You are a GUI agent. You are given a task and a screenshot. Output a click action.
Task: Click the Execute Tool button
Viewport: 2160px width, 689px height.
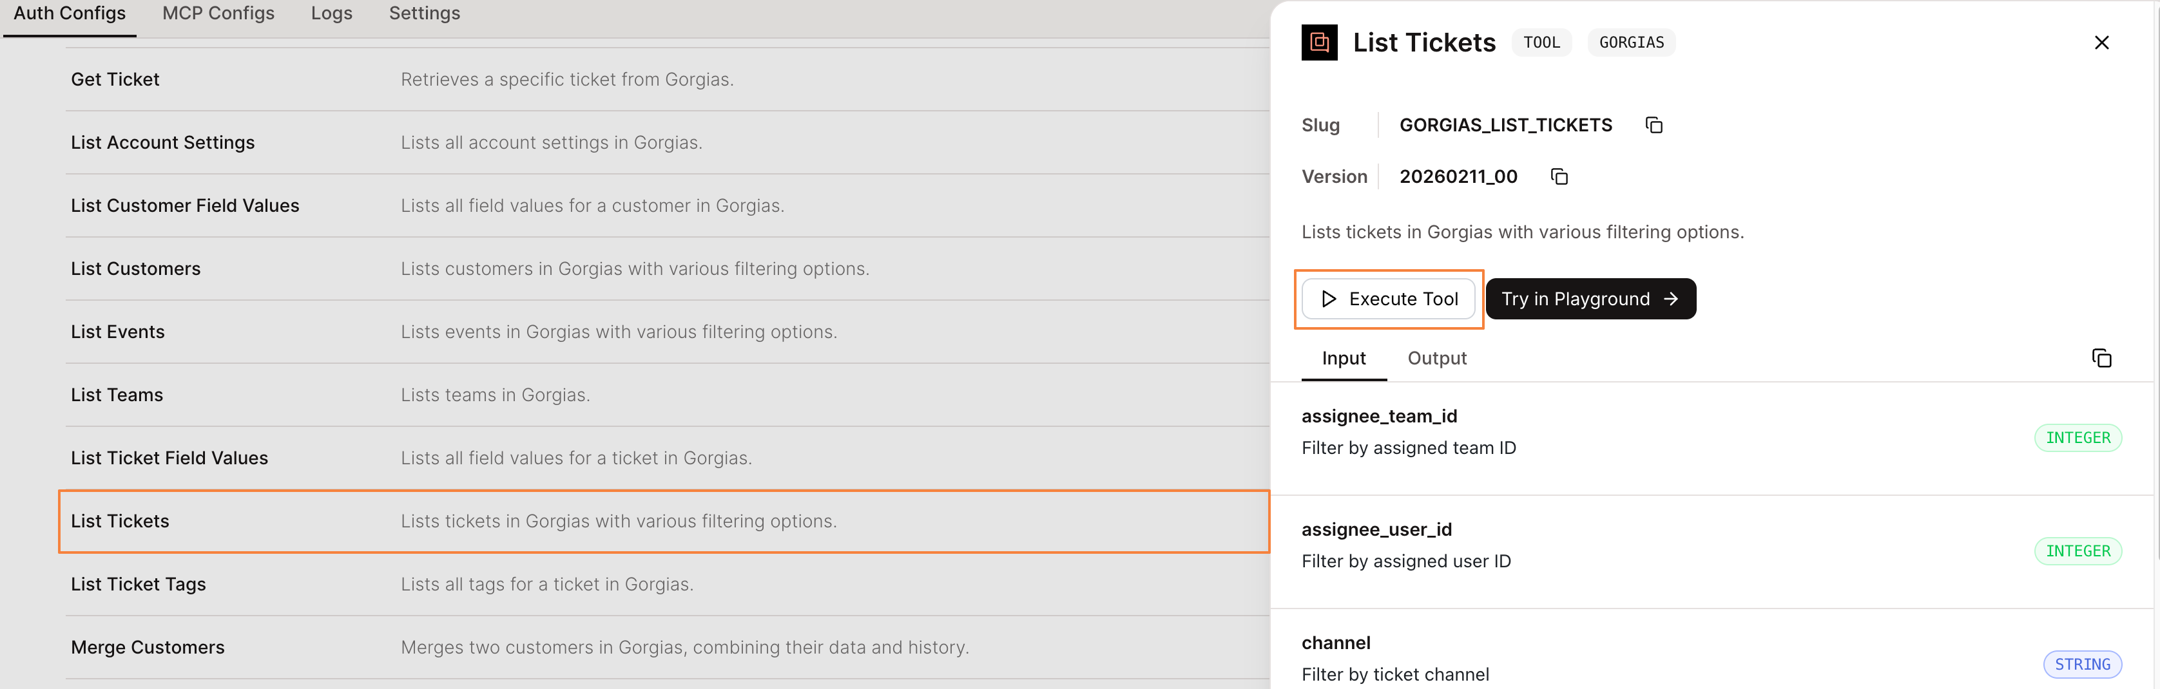click(1389, 299)
